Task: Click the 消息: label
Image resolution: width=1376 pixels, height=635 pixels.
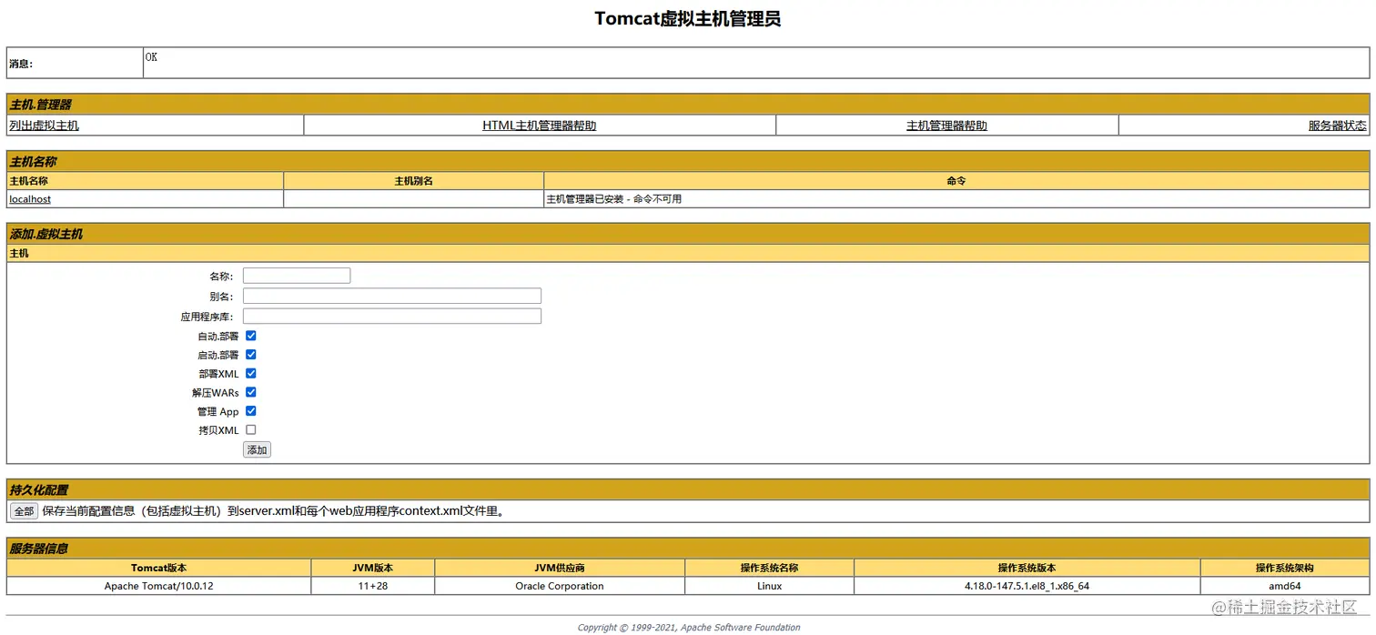Action: coord(21,64)
